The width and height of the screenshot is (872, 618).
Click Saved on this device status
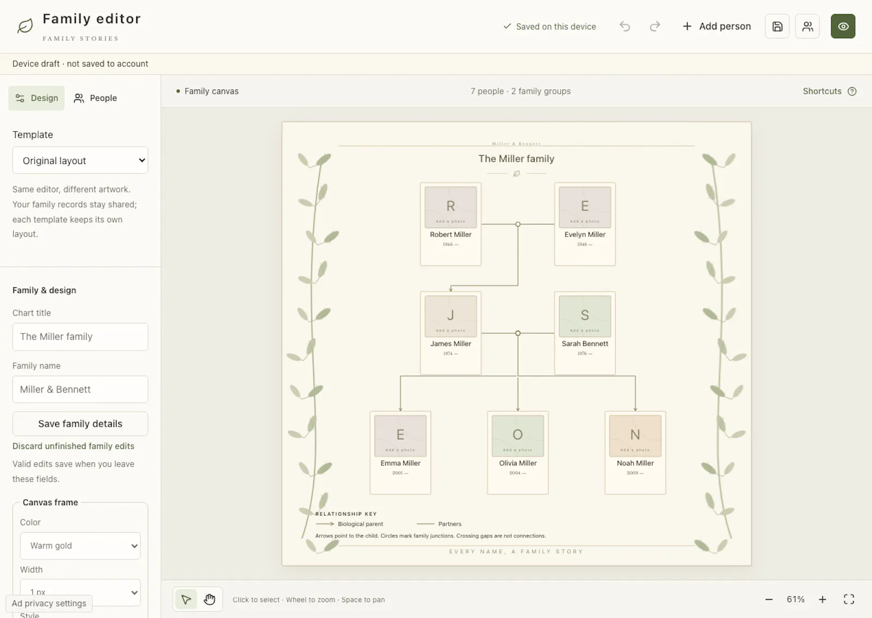549,26
